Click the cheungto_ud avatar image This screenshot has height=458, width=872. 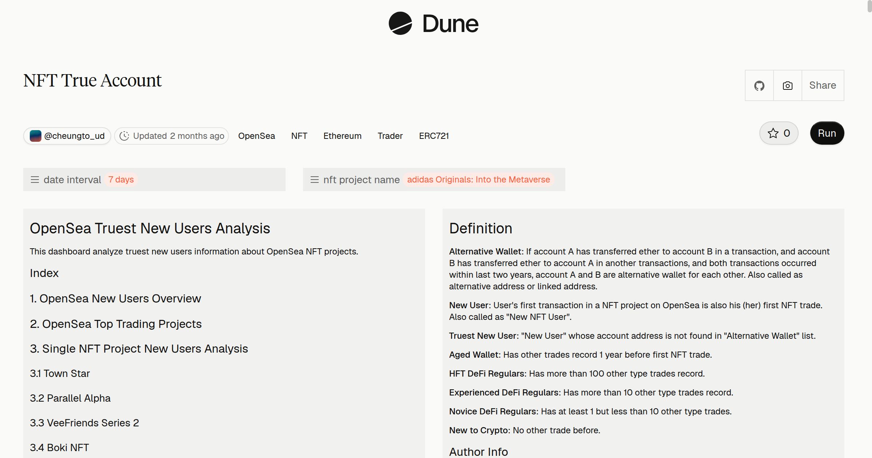[x=35, y=136]
